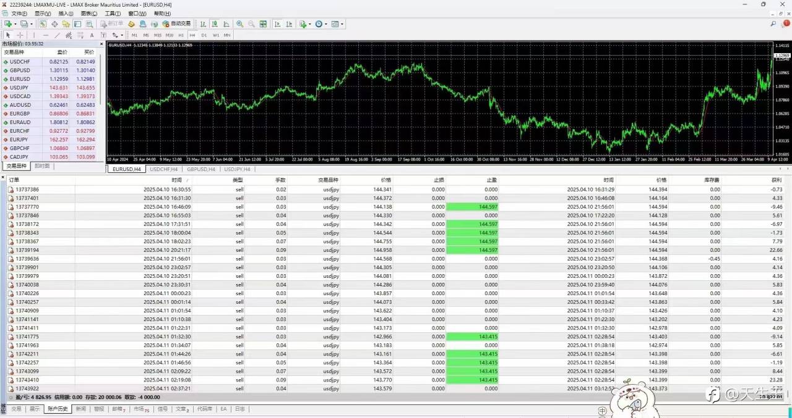Select the crosshair cursor tool
Viewport: 792px width, 418px height.
(x=20, y=35)
